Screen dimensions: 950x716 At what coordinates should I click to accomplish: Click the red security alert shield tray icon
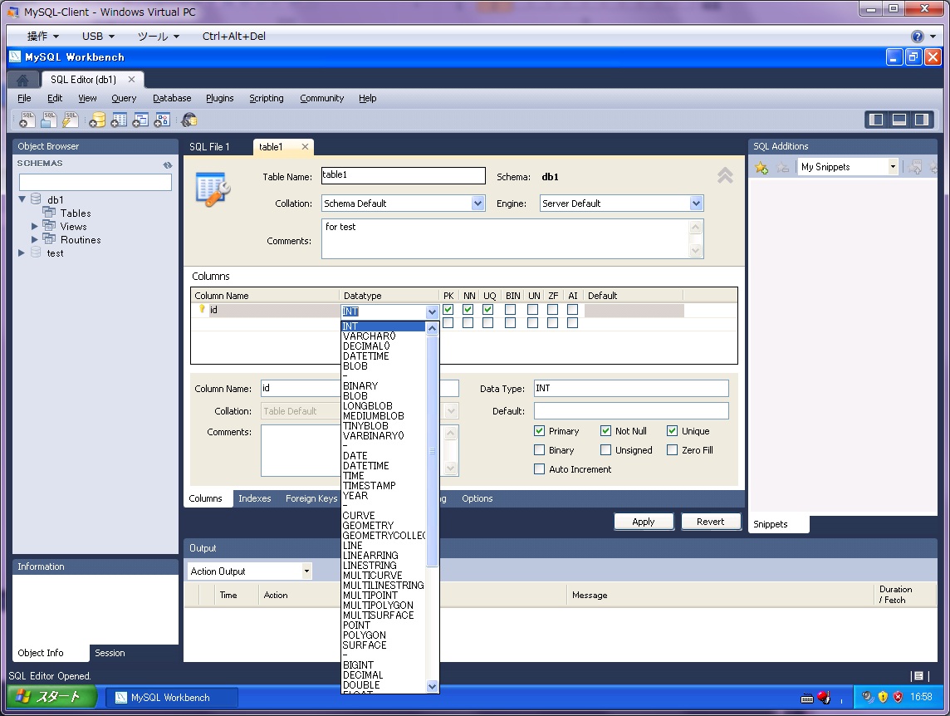898,697
